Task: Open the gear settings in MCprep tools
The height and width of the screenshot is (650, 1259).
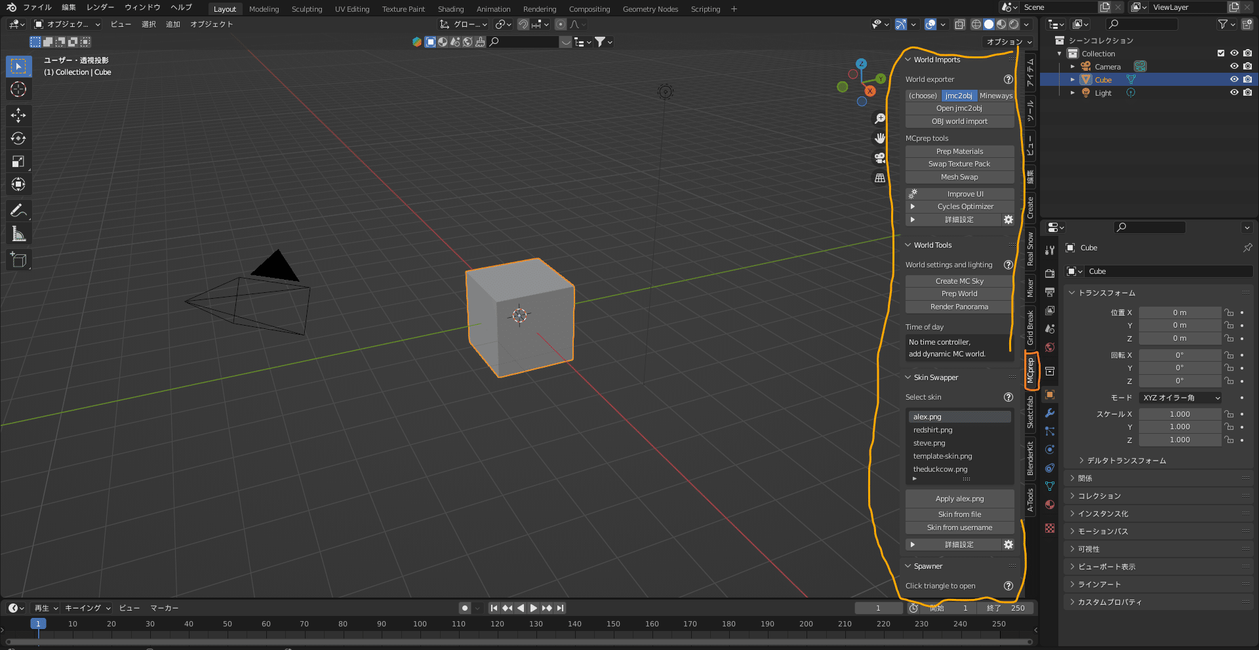Action: (1009, 220)
